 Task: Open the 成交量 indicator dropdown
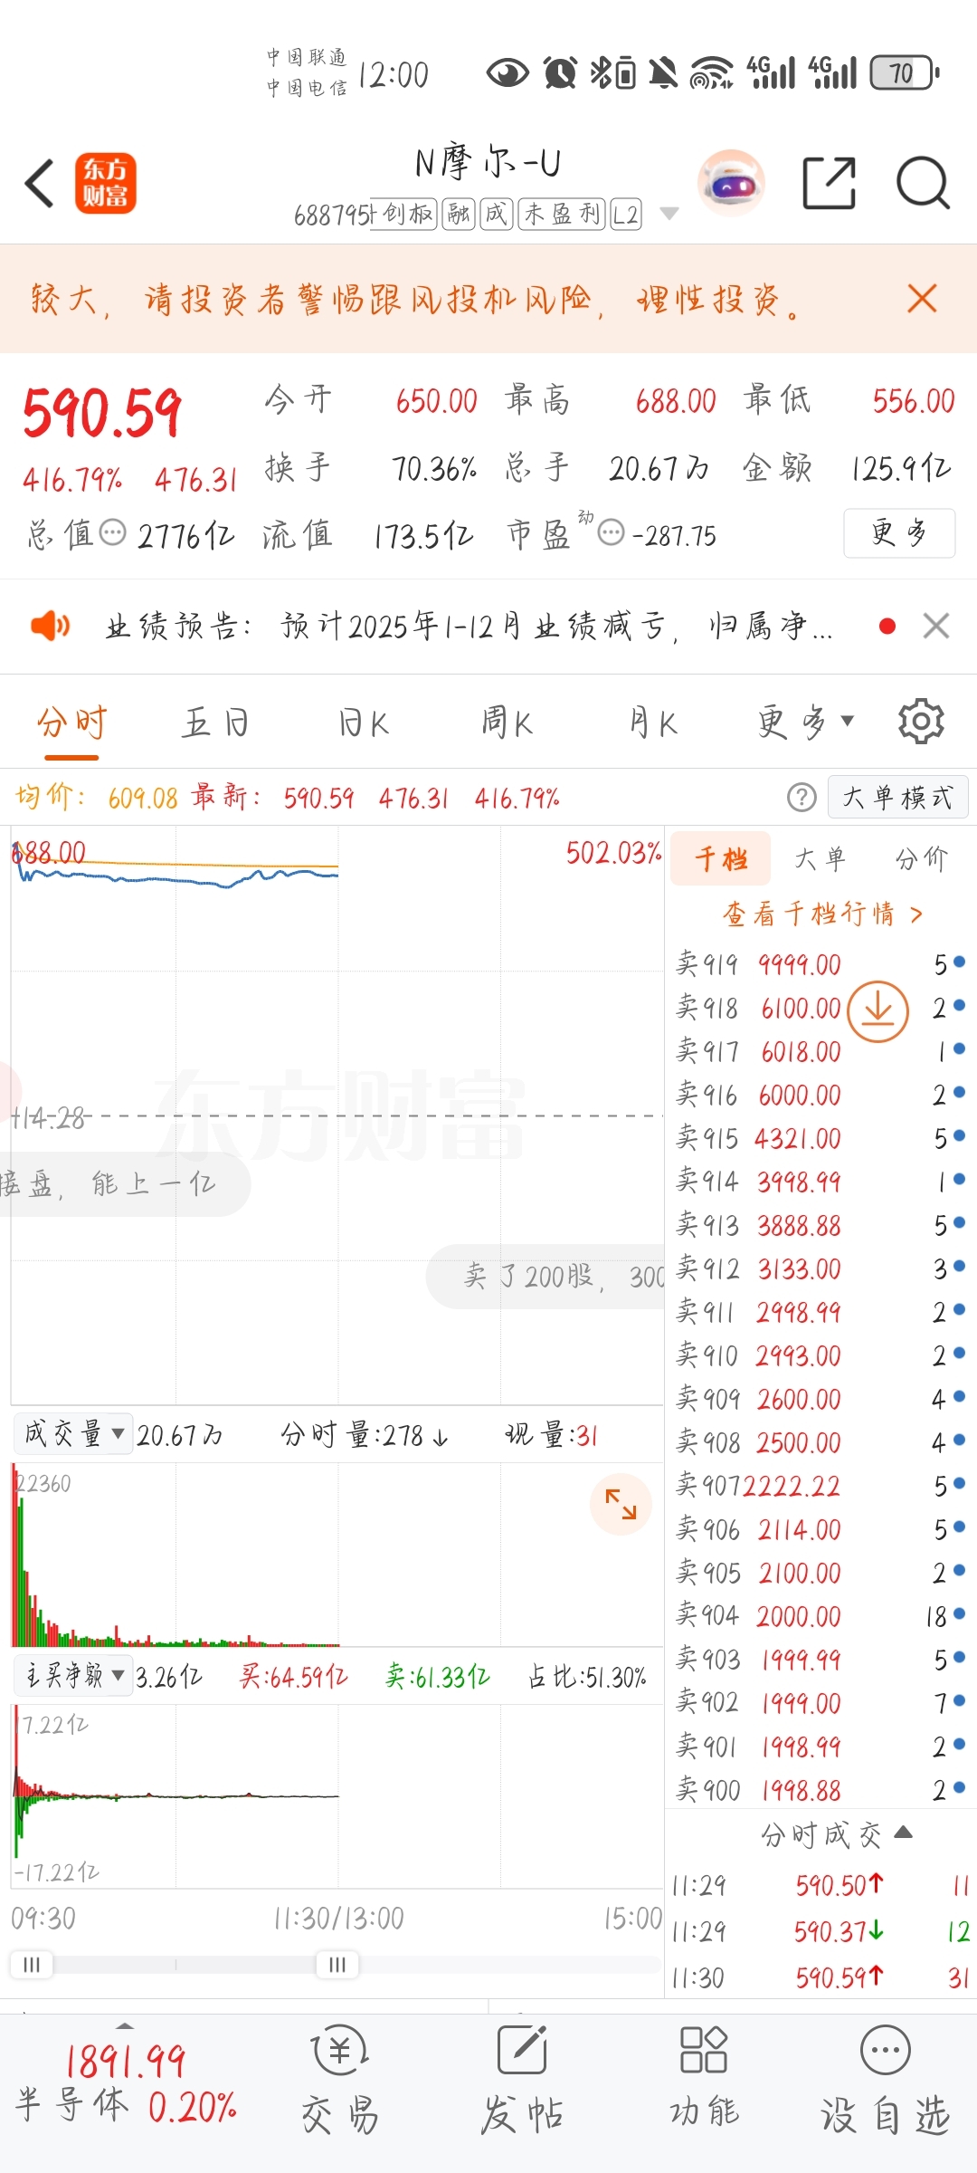tap(74, 1434)
